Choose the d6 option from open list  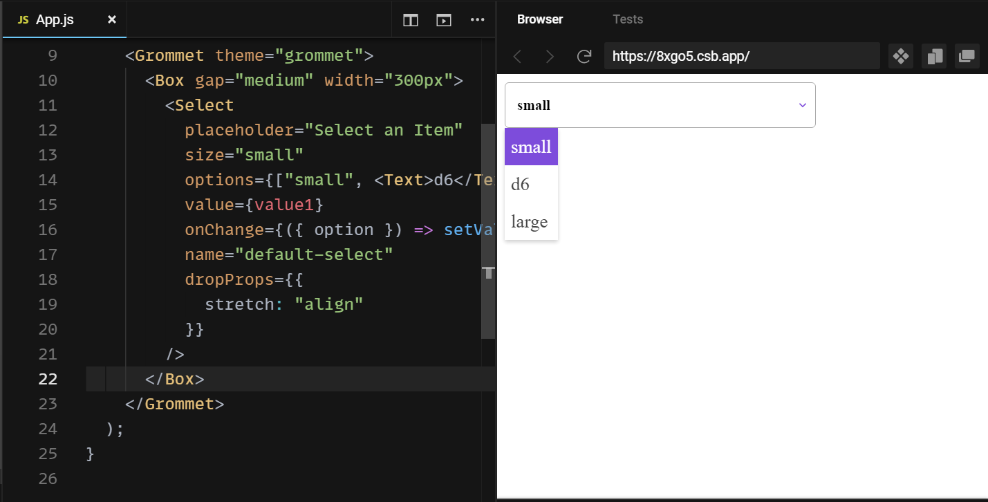click(x=521, y=184)
